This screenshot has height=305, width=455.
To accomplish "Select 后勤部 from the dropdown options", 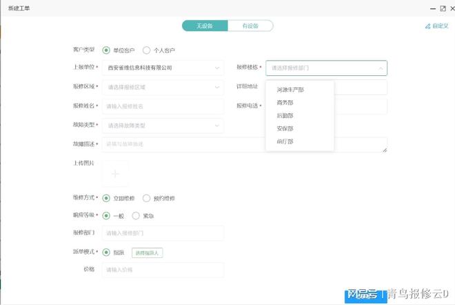I will click(285, 116).
